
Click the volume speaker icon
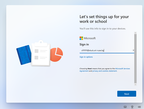click(x=139, y=107)
